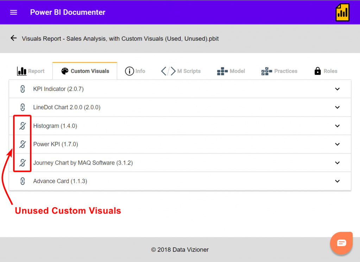The height and width of the screenshot is (262, 360).
Task: Open the Model tab
Action: [231, 71]
